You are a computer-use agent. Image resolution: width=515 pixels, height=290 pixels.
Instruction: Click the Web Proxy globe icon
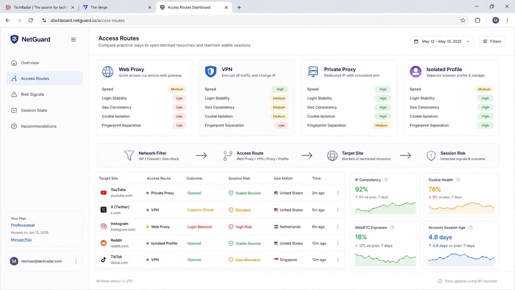point(107,72)
